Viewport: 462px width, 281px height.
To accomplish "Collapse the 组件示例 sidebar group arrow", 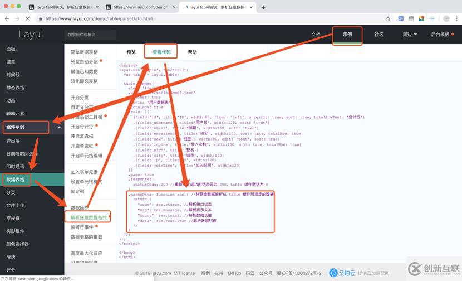I will (x=59, y=127).
